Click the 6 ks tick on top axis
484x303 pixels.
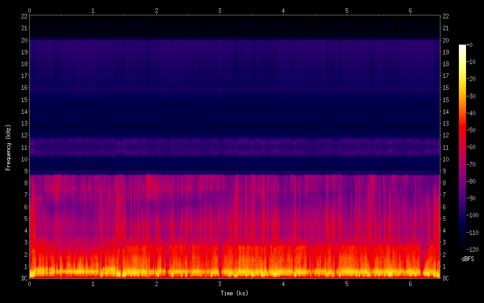pyautogui.click(x=410, y=10)
